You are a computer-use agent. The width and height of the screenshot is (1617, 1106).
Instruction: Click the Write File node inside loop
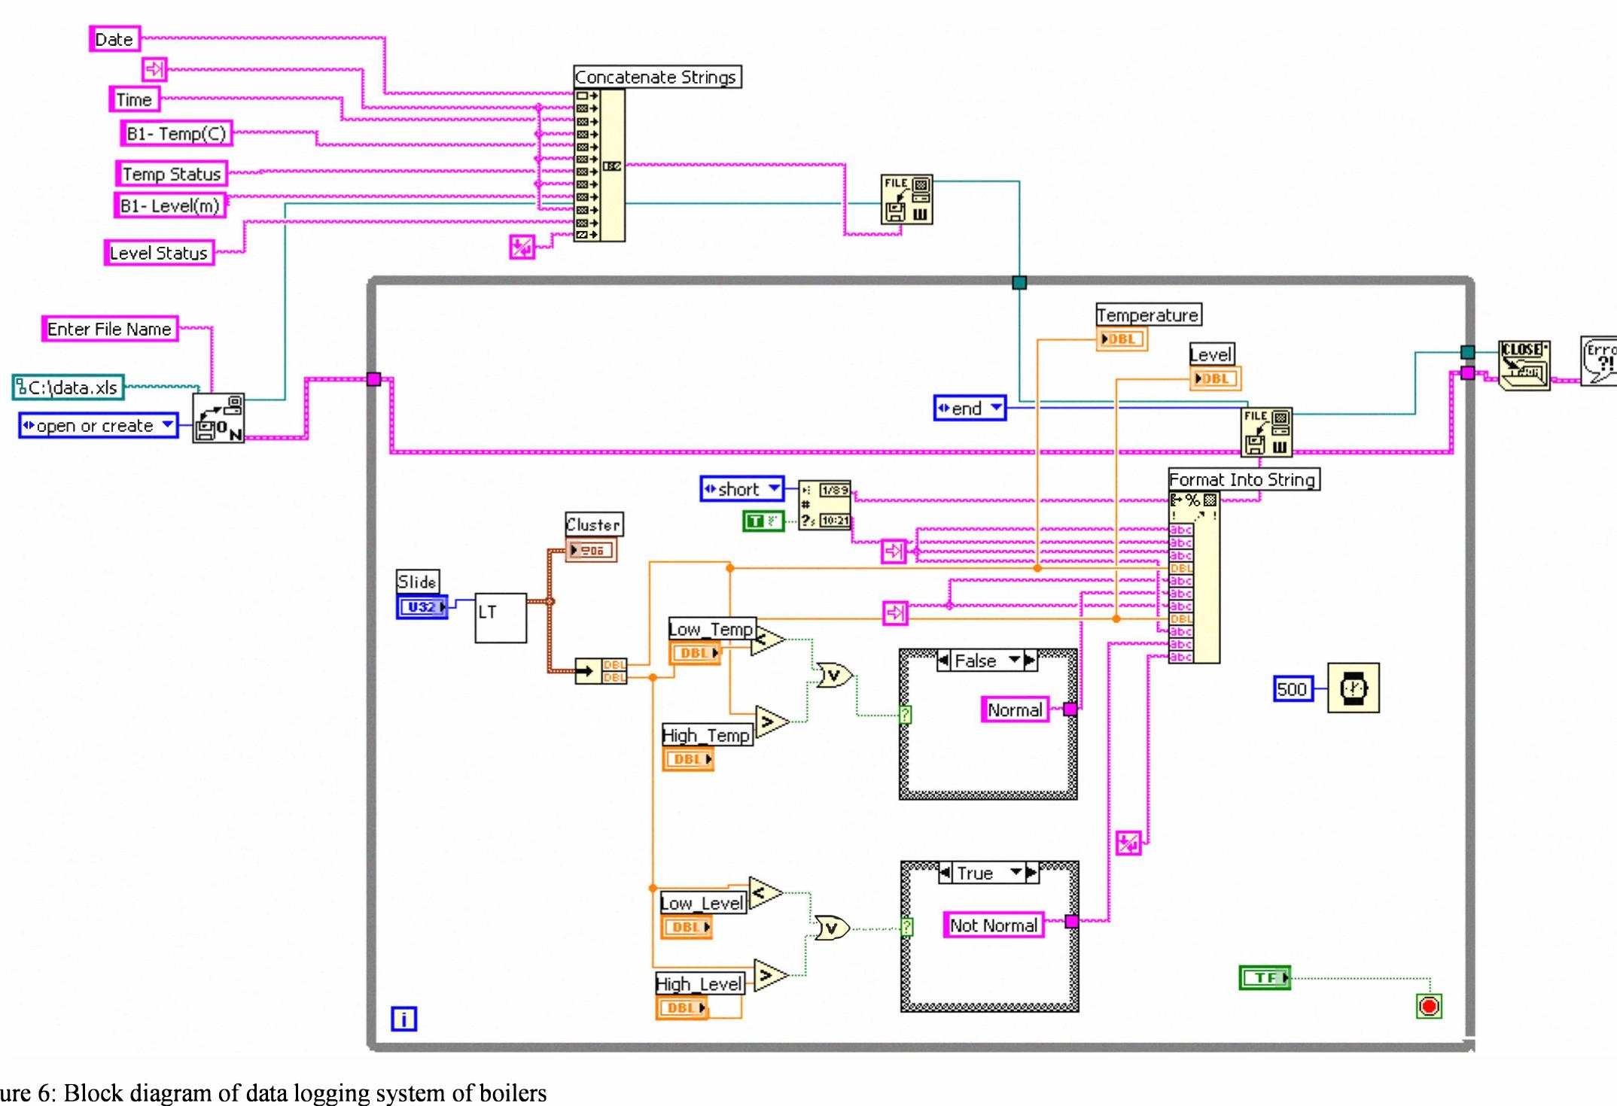pos(1266,432)
